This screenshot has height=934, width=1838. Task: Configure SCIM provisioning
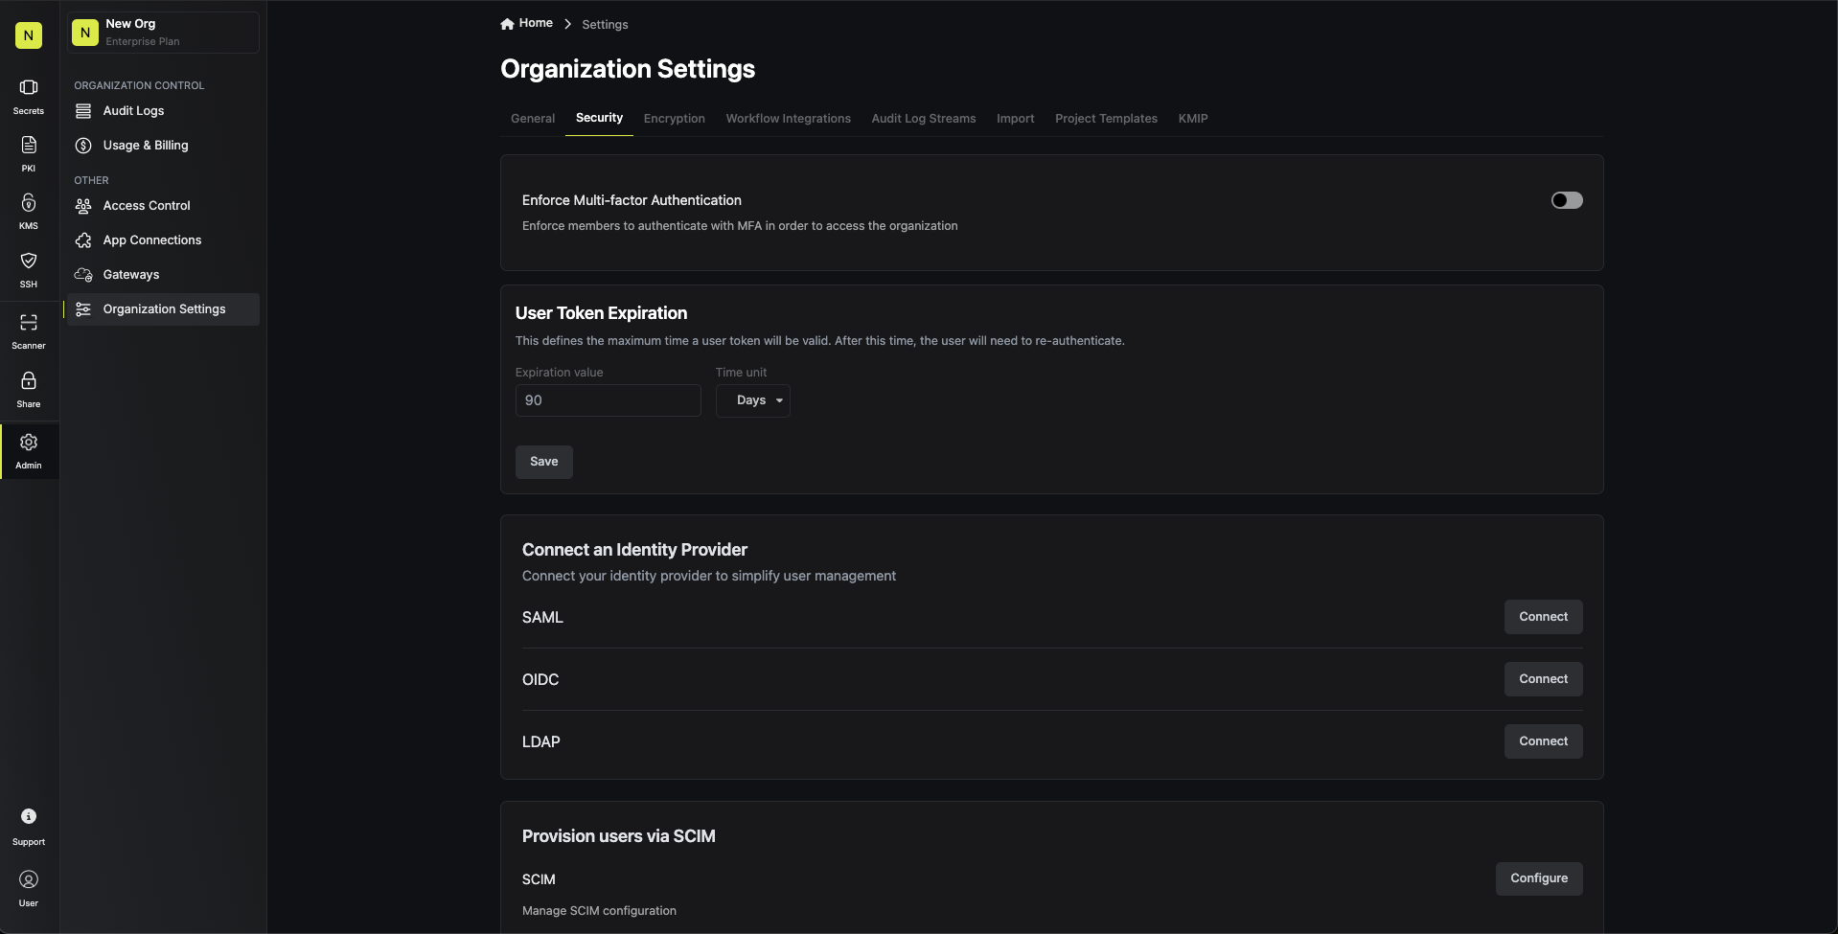[1539, 878]
